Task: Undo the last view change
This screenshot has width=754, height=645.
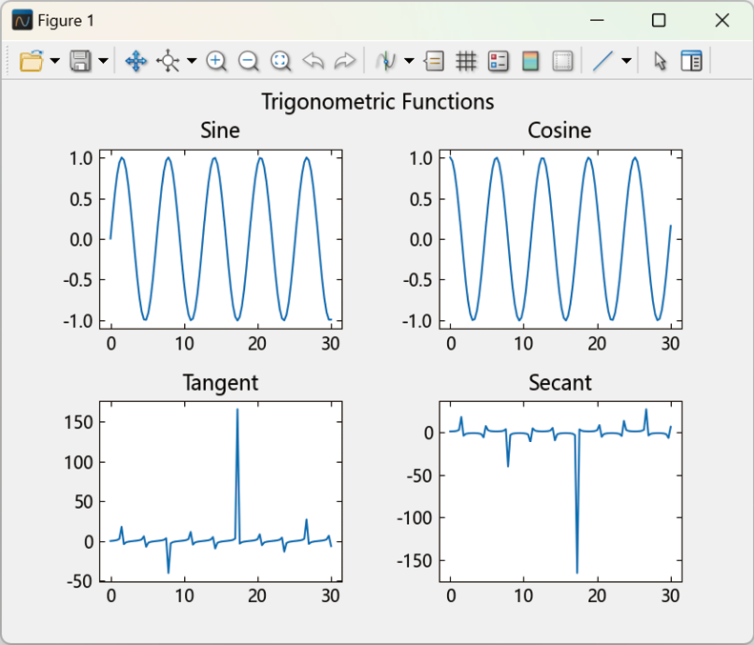Action: point(313,61)
